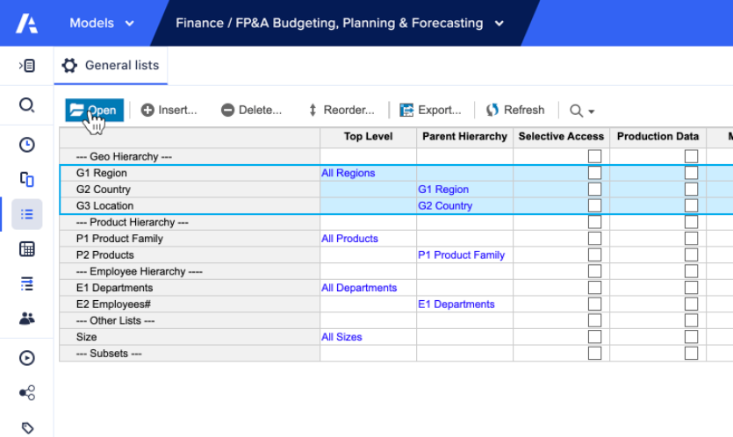
Task: Enable Production Data for P2 Products
Action: point(691,254)
